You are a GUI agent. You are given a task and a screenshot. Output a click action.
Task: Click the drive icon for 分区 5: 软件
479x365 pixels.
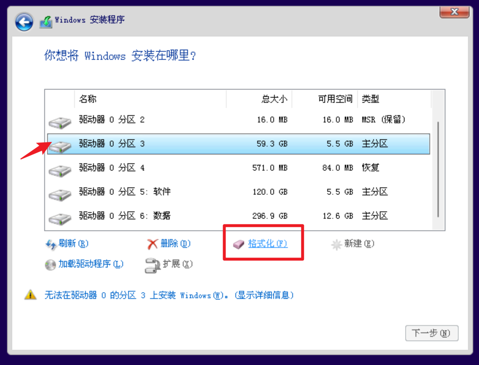(x=60, y=195)
